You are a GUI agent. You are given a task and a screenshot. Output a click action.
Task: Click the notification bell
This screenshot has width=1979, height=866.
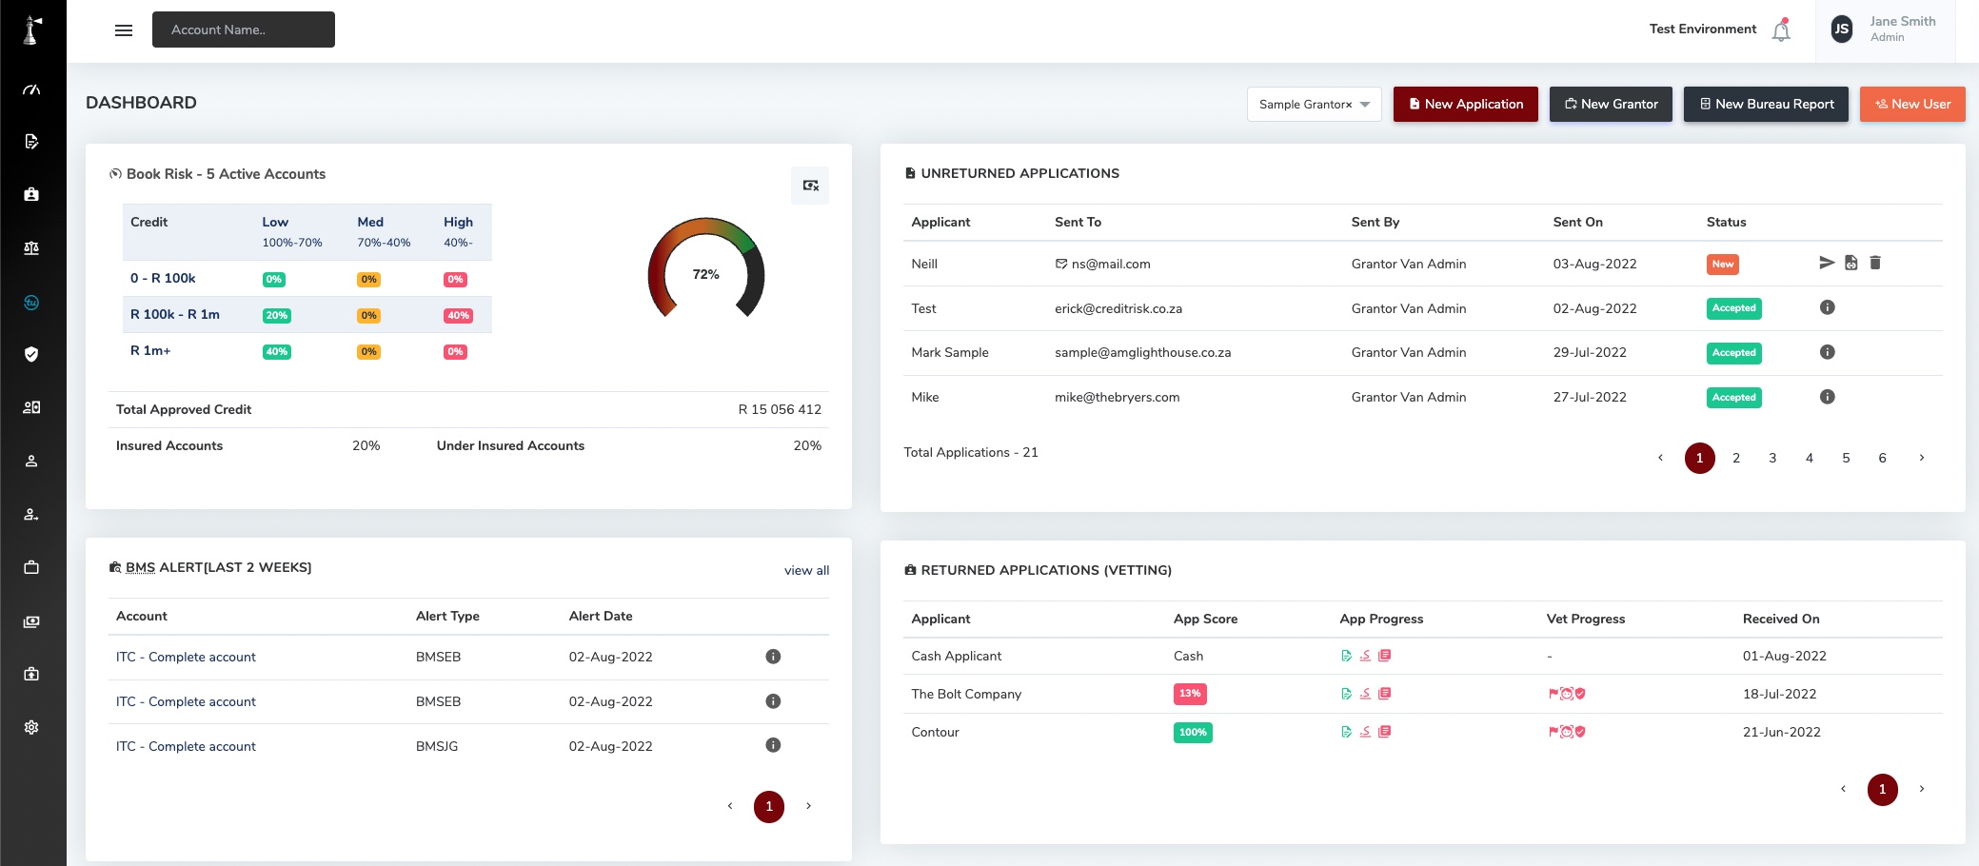[x=1781, y=30]
